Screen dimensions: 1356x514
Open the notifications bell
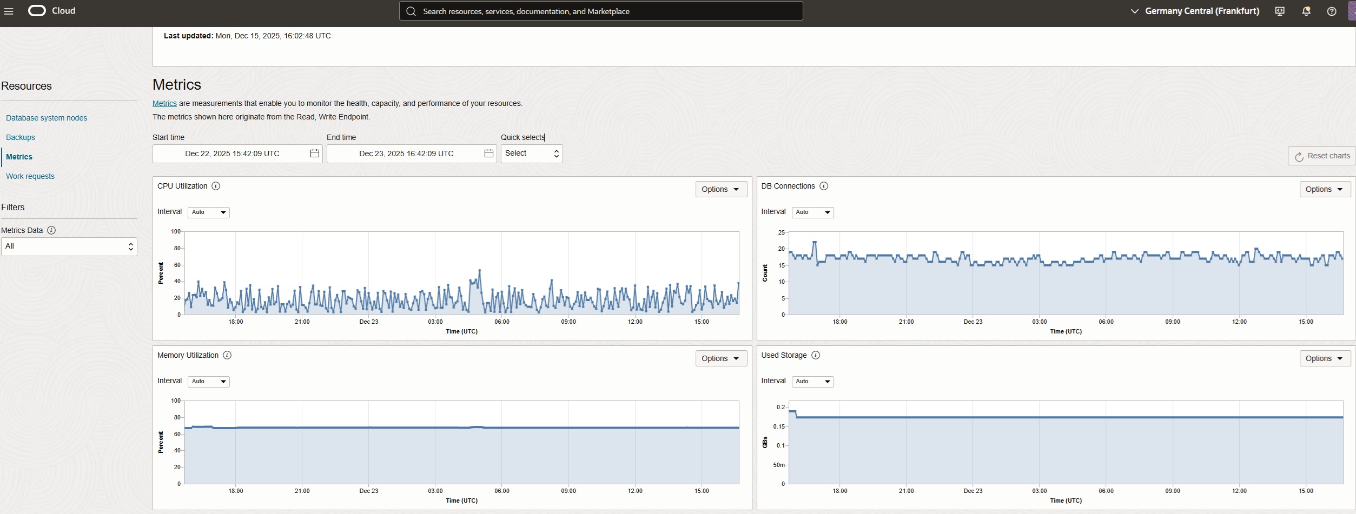[x=1306, y=11]
